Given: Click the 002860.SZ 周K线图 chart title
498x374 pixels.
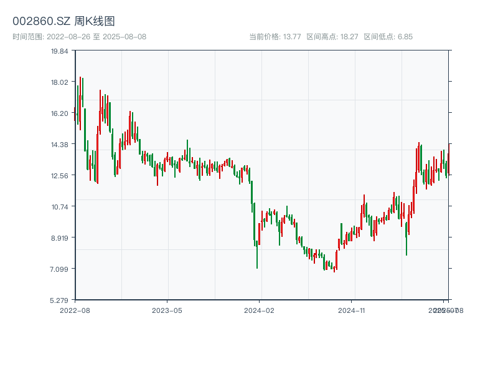Looking at the screenshot, I should [x=63, y=22].
